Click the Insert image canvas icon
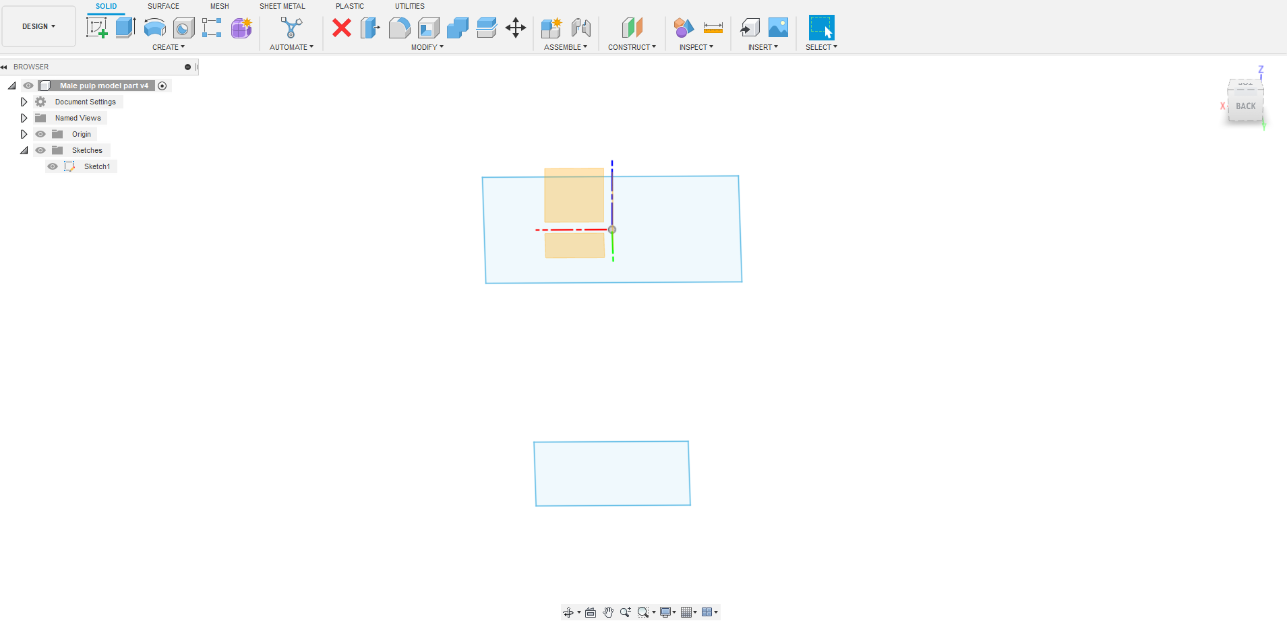The image size is (1287, 621). (778, 28)
